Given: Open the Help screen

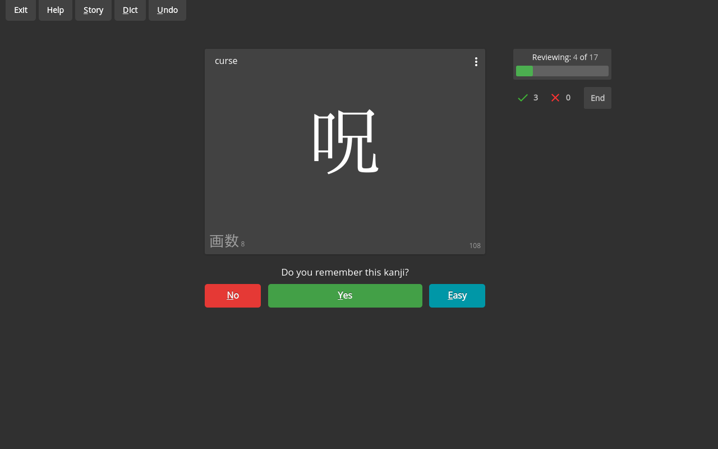Looking at the screenshot, I should pyautogui.click(x=55, y=10).
